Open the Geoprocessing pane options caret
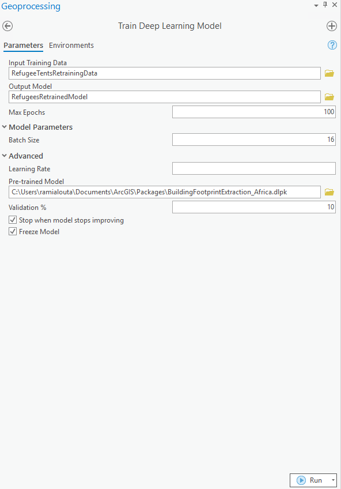Viewport: 341px width, 489px height. (x=317, y=5)
